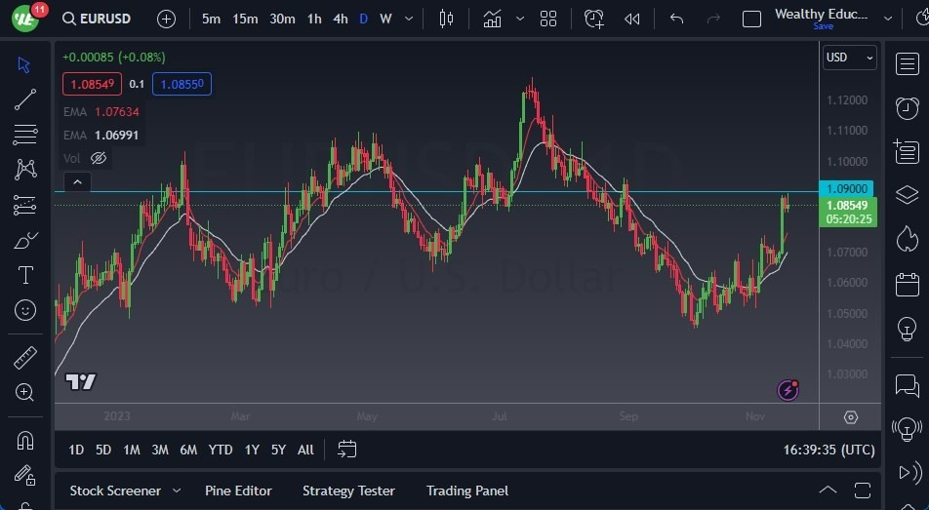929x510 pixels.
Task: Set the date range to 3M
Action: point(160,450)
